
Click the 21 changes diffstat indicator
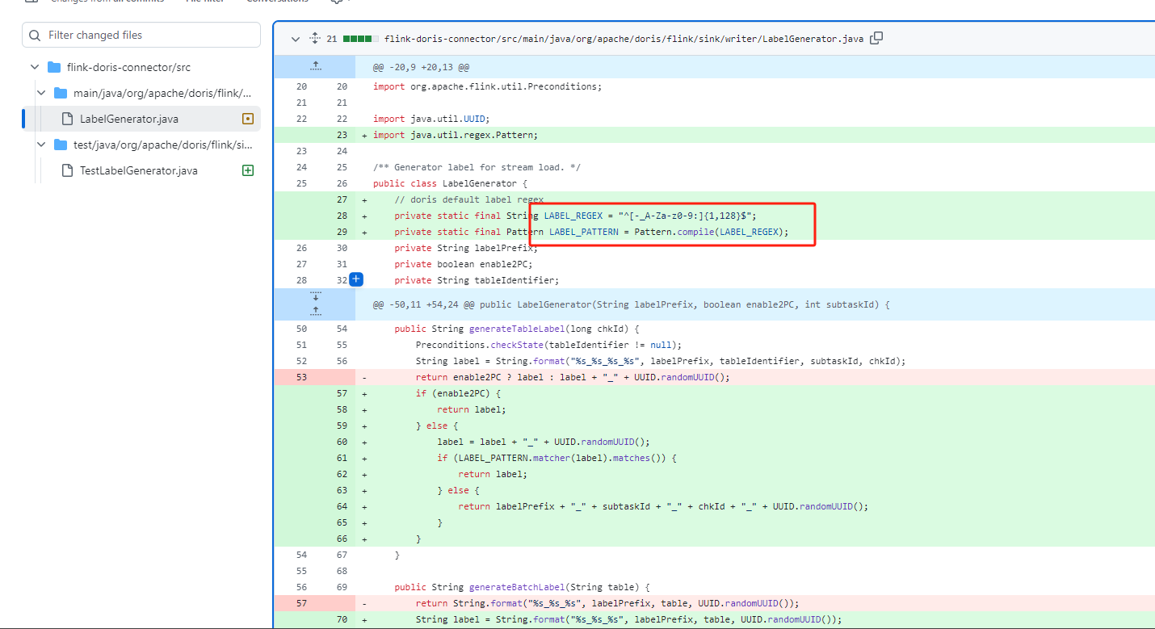click(353, 39)
